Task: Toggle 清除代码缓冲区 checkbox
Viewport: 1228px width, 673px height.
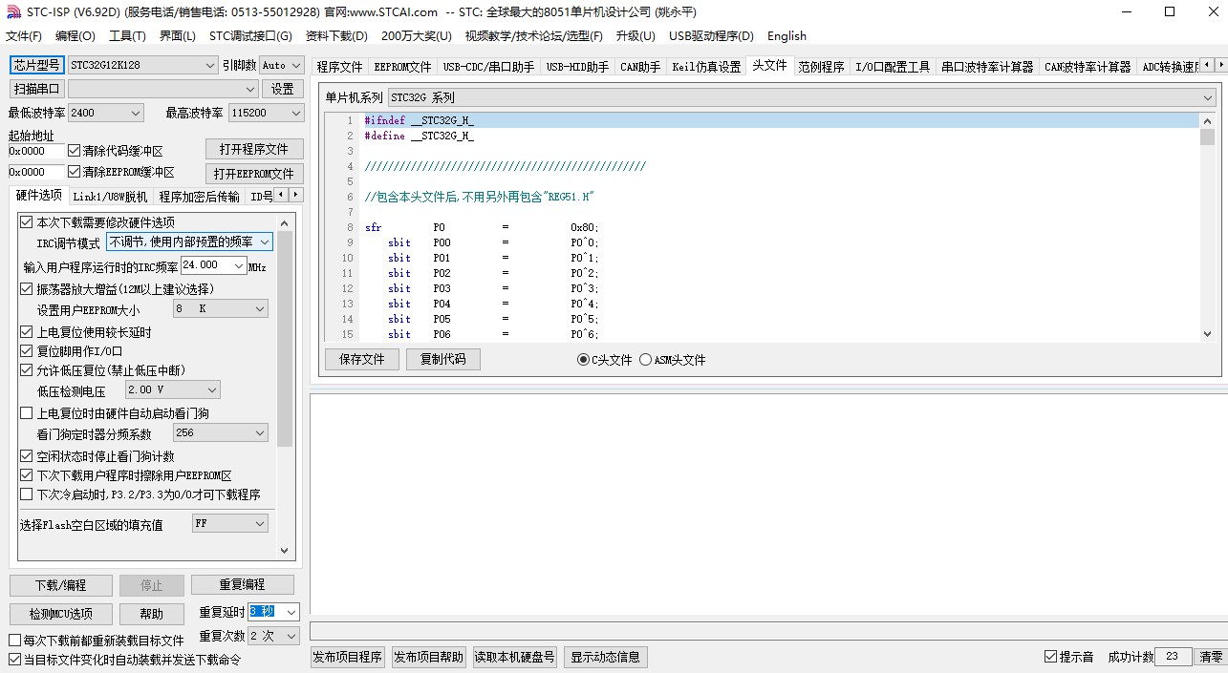Action: (74, 151)
